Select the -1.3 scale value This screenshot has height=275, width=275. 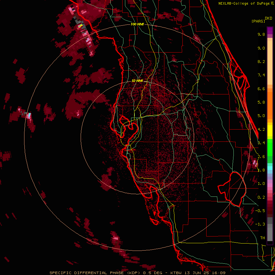260,224
